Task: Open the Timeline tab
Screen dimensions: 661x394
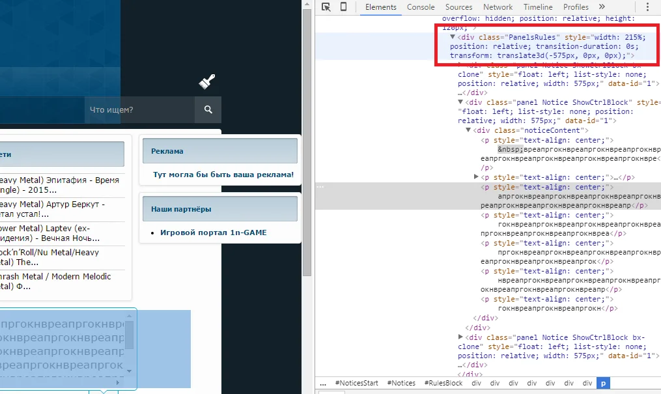Action: click(x=538, y=7)
